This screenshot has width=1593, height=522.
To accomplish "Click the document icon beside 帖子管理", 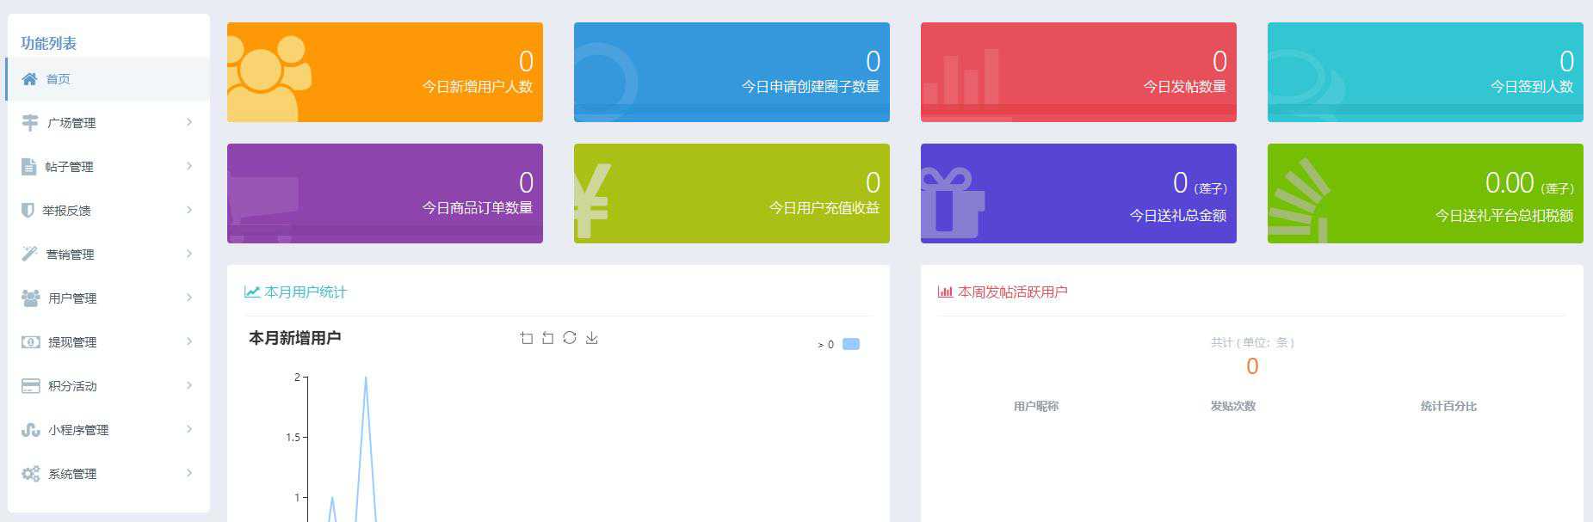I will coord(28,167).
